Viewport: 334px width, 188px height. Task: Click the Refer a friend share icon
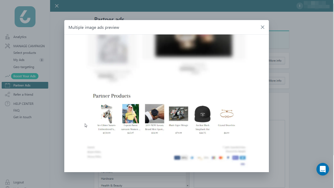tap(8, 94)
